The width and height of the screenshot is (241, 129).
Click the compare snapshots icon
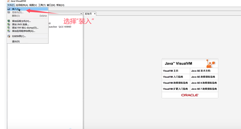coord(9,36)
